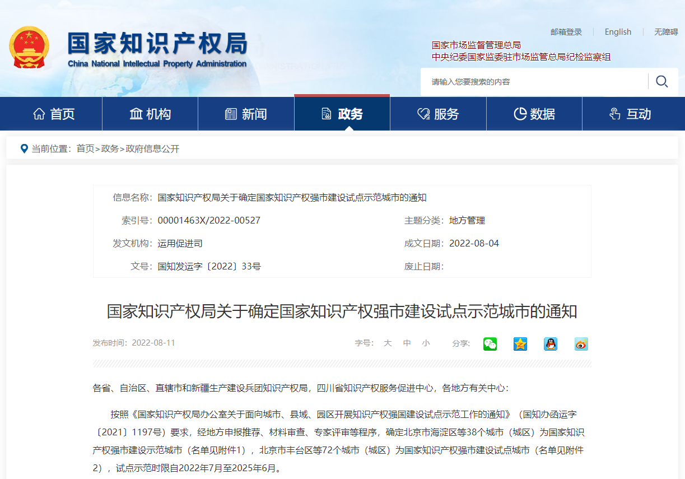Click the newspaper icon in 新闻 tab

point(231,114)
